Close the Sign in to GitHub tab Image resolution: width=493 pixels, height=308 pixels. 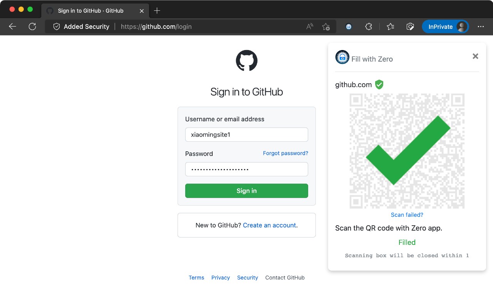142,11
